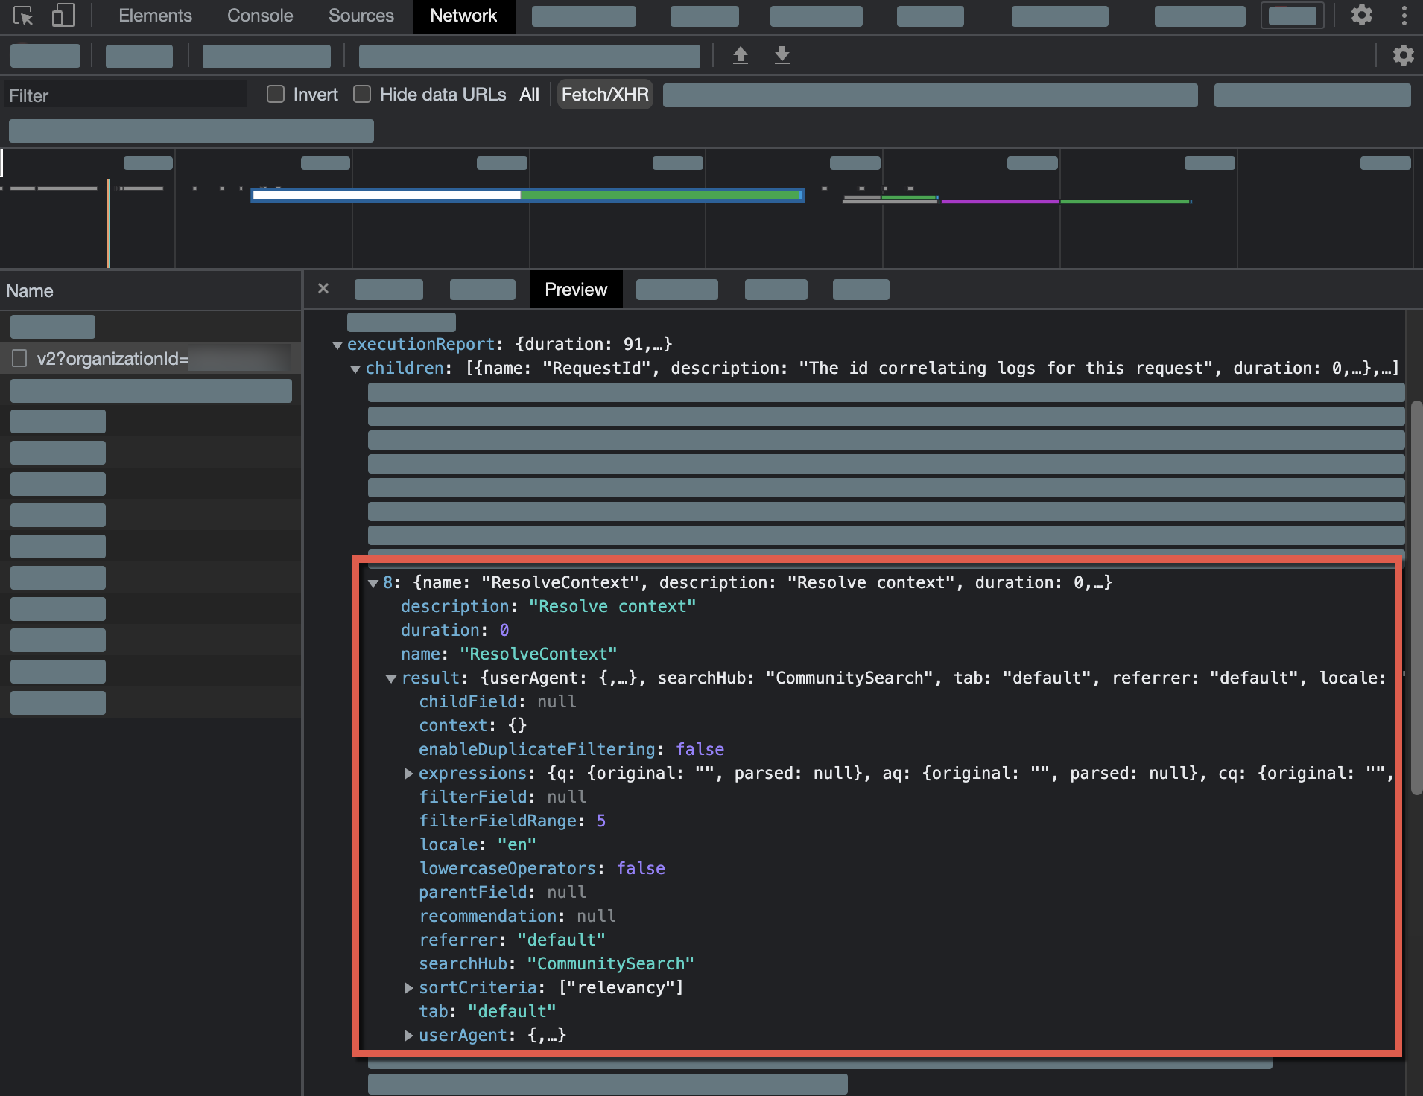Click the blue-green request bar in timeline
Viewport: 1423px width, 1096px height.
tap(527, 195)
